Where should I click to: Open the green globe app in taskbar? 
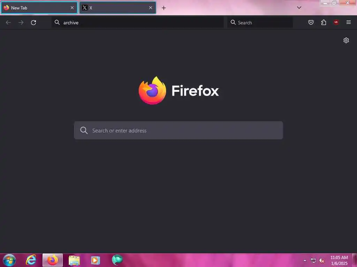(117, 260)
